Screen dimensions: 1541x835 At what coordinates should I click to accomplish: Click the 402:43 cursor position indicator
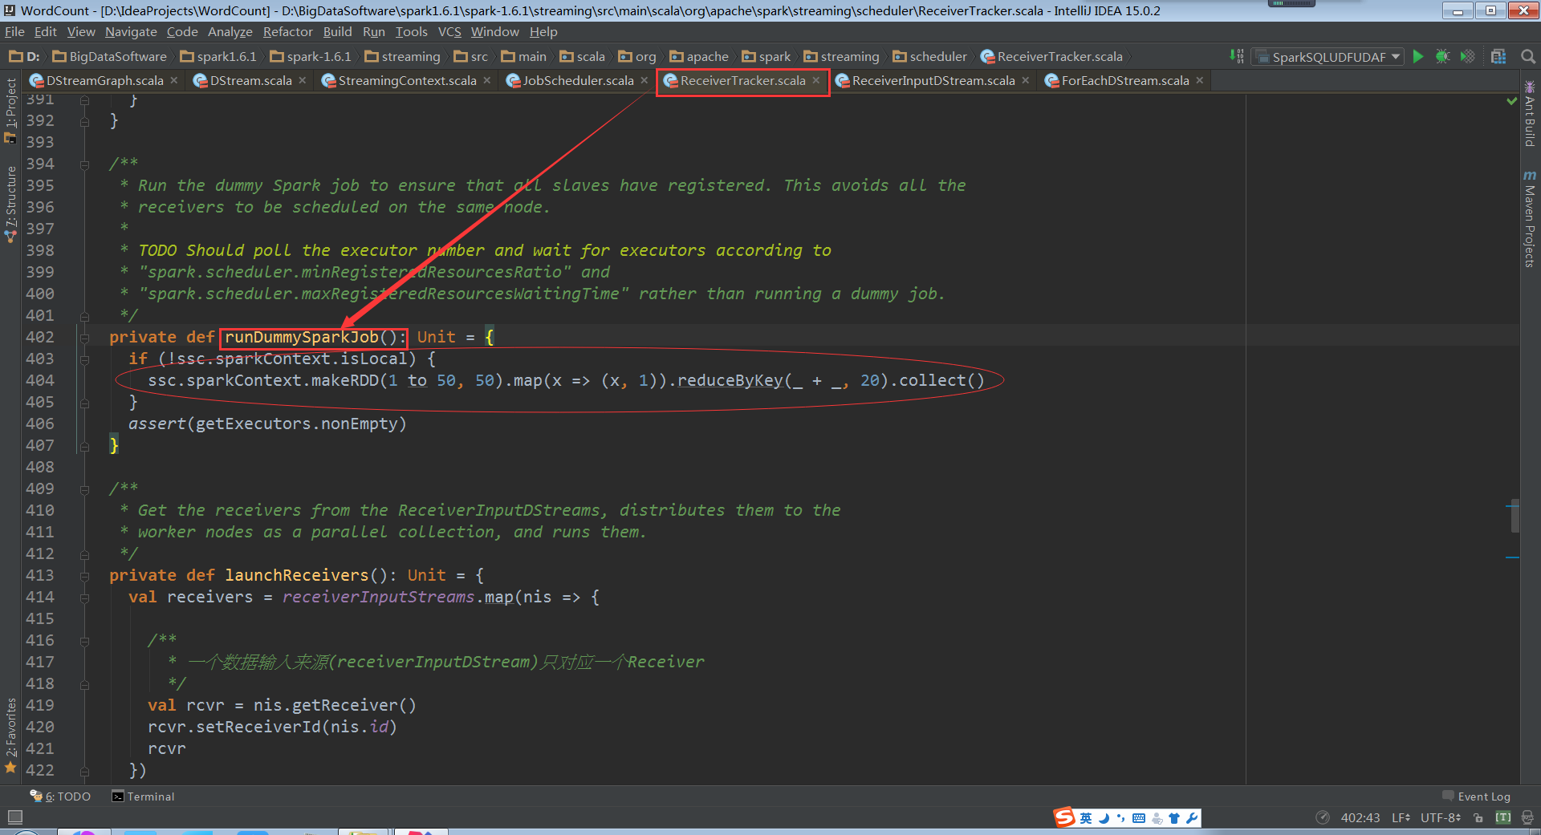[1360, 818]
